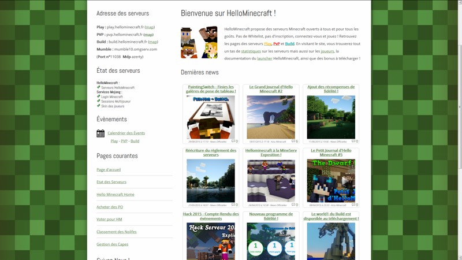The height and width of the screenshot is (260, 462).
Task: Open Le Grand Journal d'Hello Minecraft #2 title
Action: [x=271, y=89]
